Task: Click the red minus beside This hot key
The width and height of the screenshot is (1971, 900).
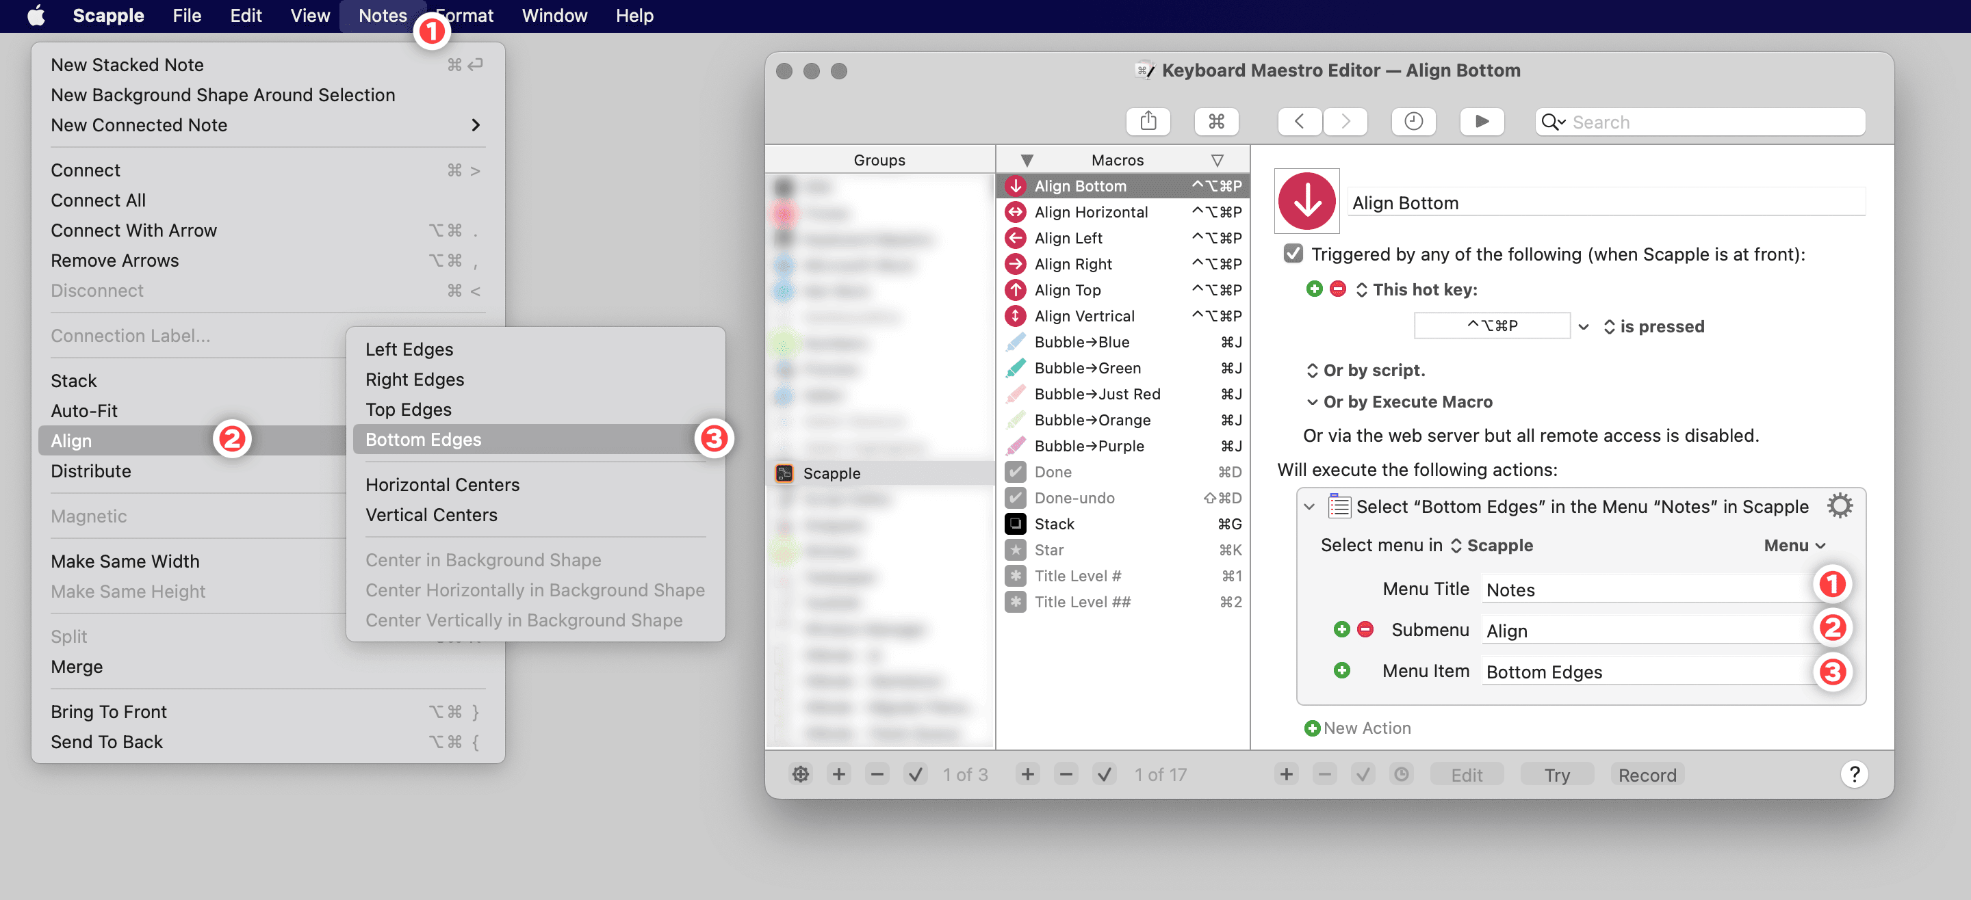Action: click(x=1337, y=289)
